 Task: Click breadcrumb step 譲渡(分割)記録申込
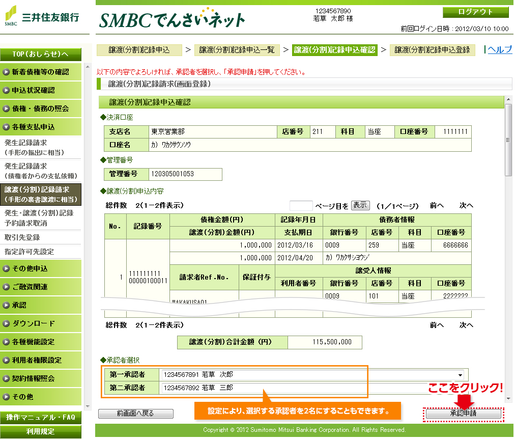coord(139,50)
